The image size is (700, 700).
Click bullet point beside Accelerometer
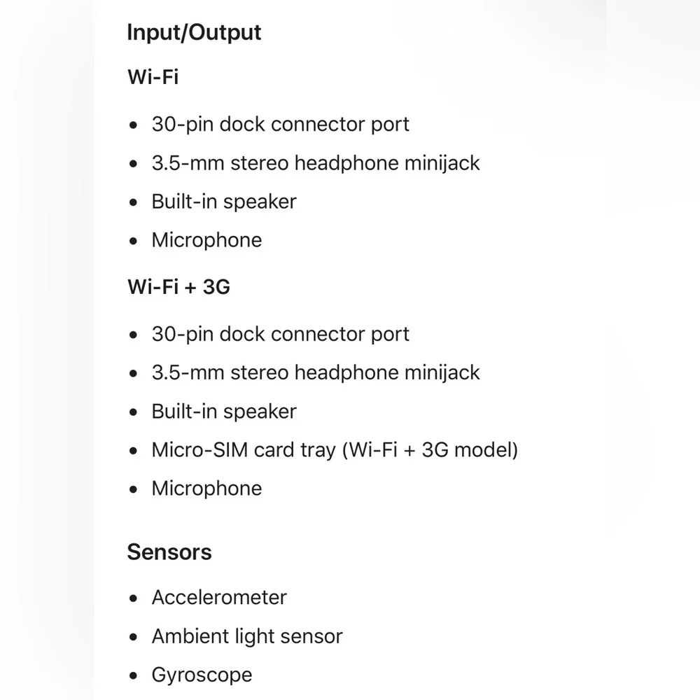[x=133, y=598]
